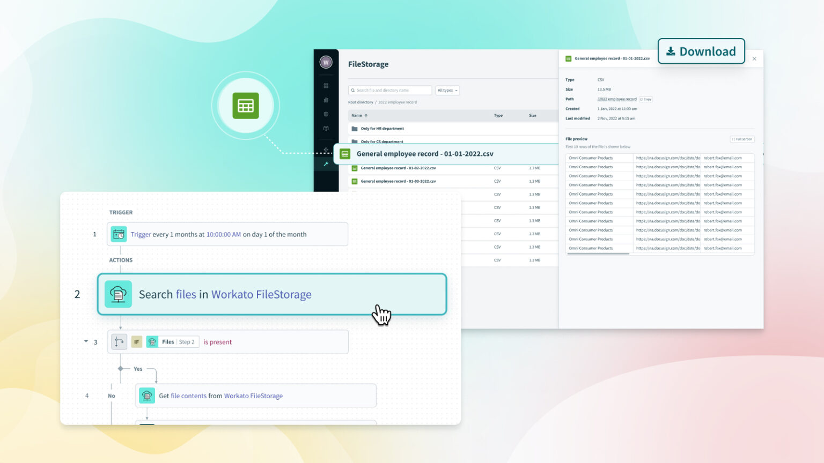This screenshot has width=824, height=463.
Task: Select the wrench tools icon in sidebar
Action: tap(326, 164)
